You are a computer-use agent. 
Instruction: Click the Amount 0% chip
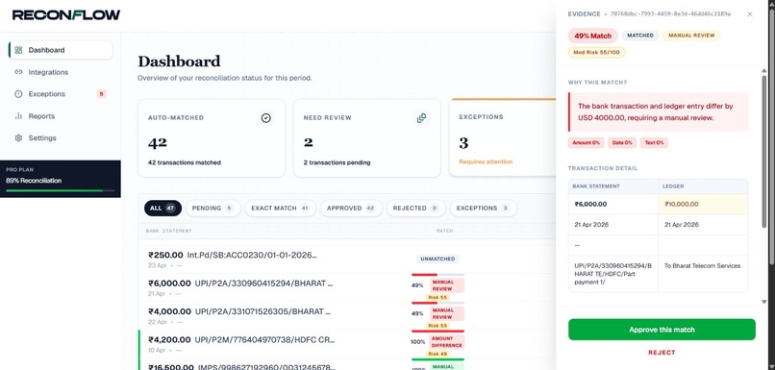coord(587,143)
